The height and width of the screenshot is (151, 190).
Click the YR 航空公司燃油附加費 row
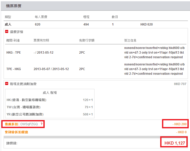25,114
